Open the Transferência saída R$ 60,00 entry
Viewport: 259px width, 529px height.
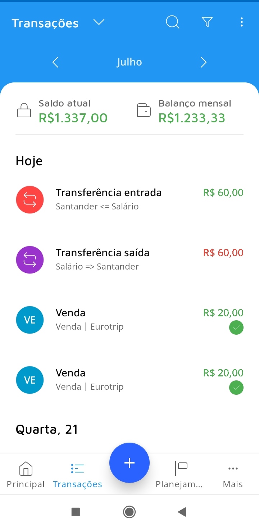129,260
